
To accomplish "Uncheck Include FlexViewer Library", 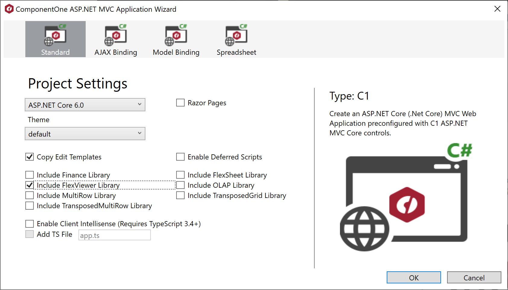I will tap(30, 185).
